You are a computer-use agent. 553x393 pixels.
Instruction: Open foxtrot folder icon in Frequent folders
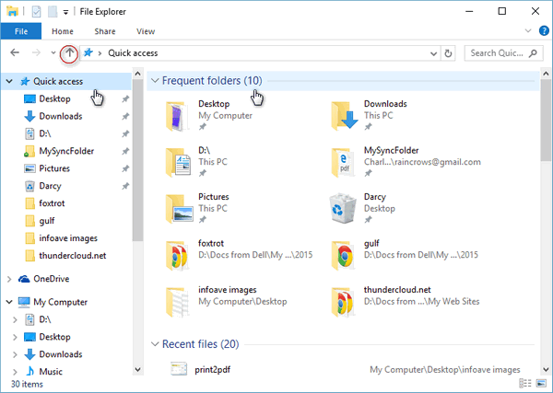[177, 256]
